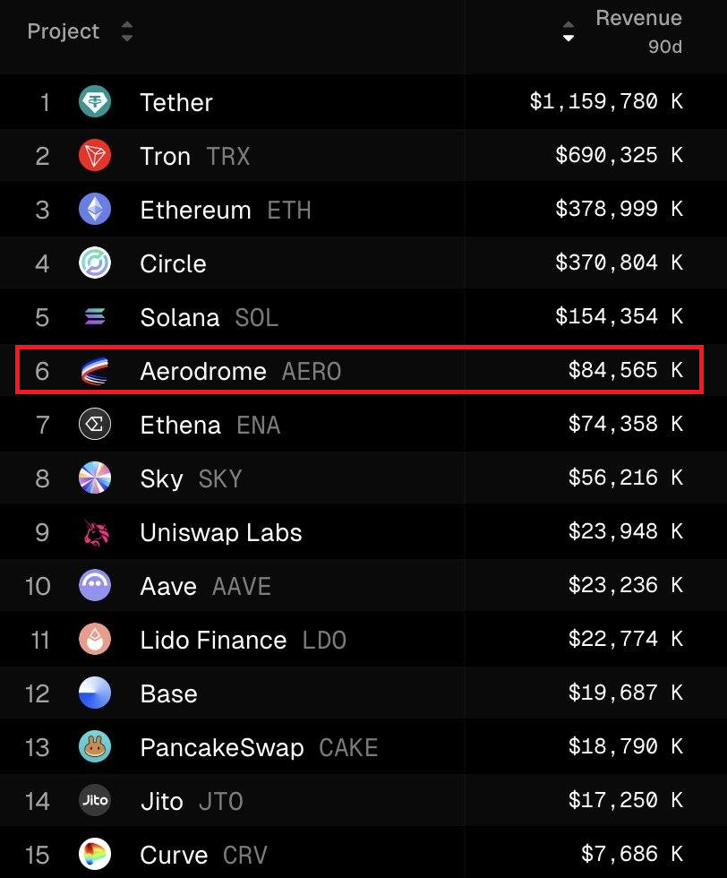The height and width of the screenshot is (878, 727).
Task: Click the Curve rainbow logo icon
Action: (x=95, y=855)
